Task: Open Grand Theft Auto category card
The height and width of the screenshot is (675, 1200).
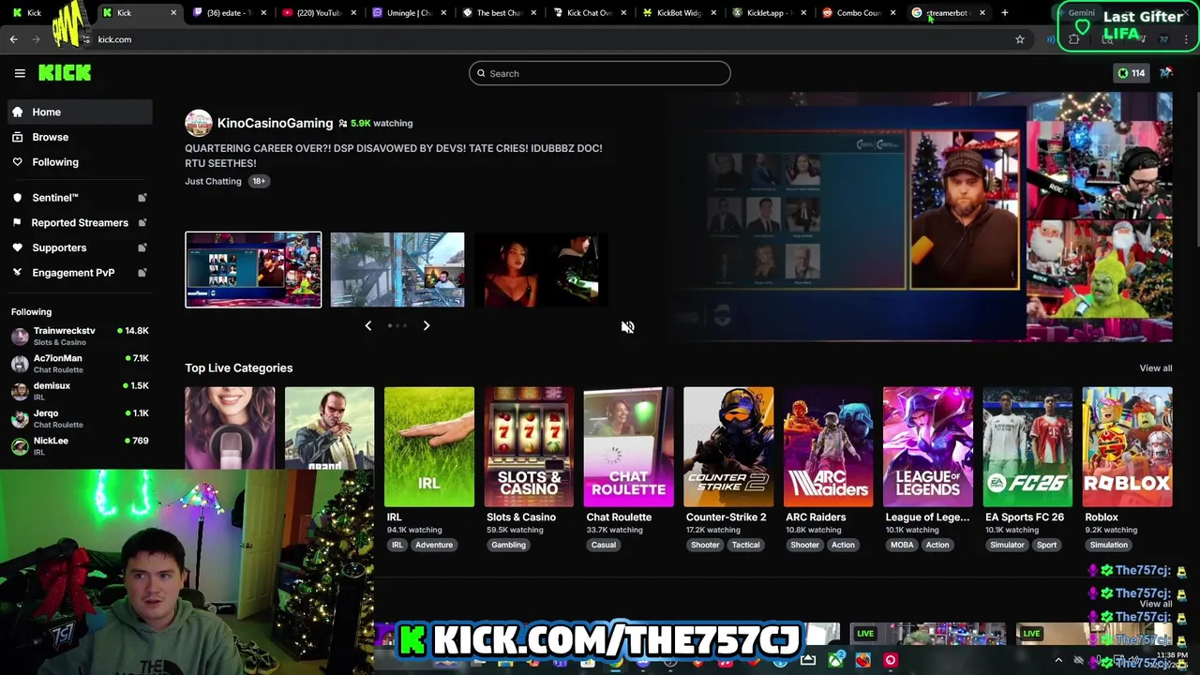Action: click(329, 427)
